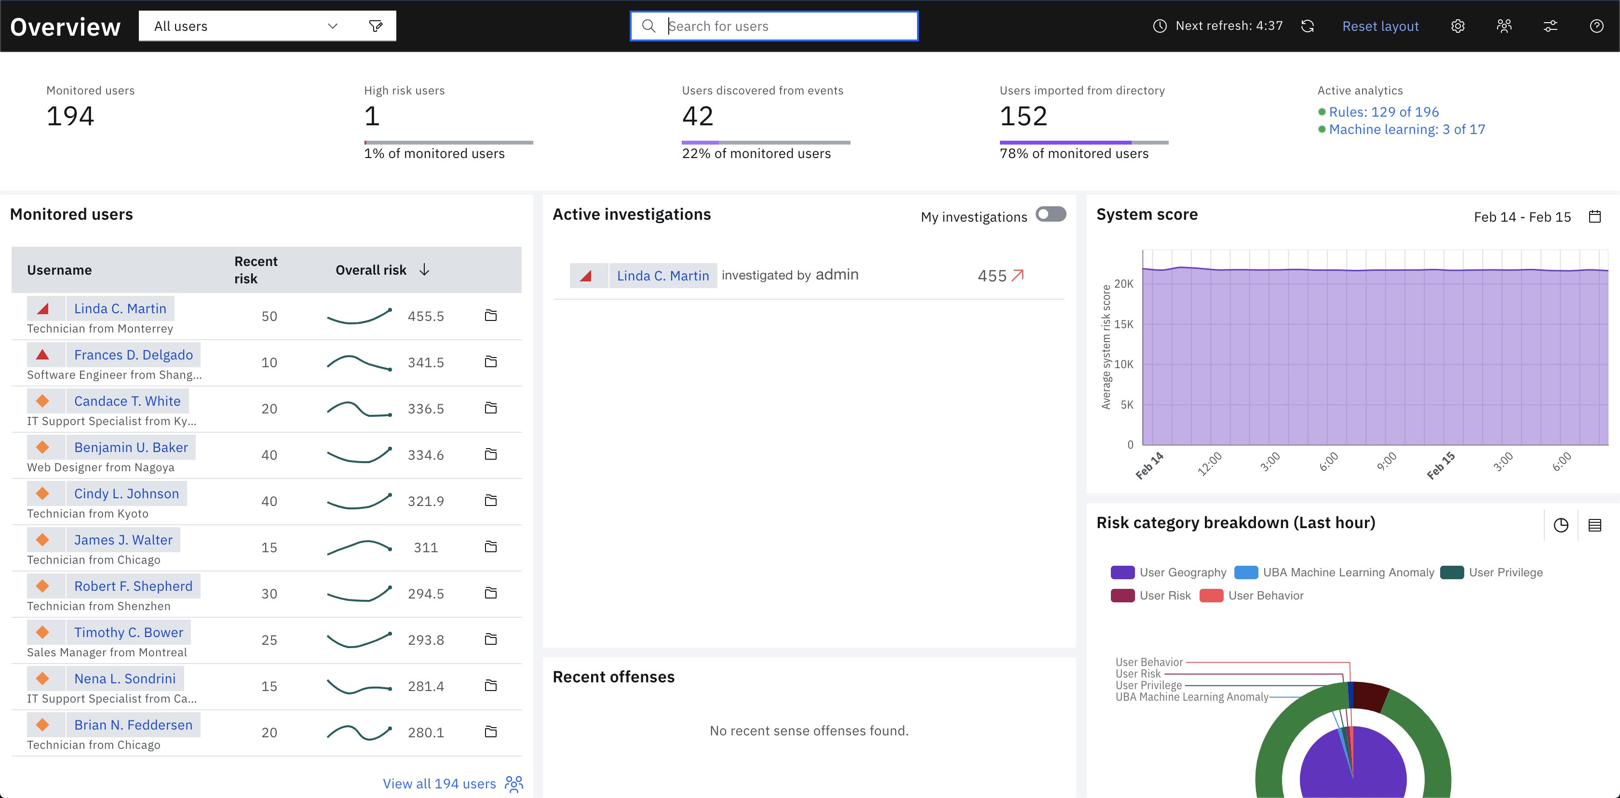Click the Search for users field

click(774, 26)
